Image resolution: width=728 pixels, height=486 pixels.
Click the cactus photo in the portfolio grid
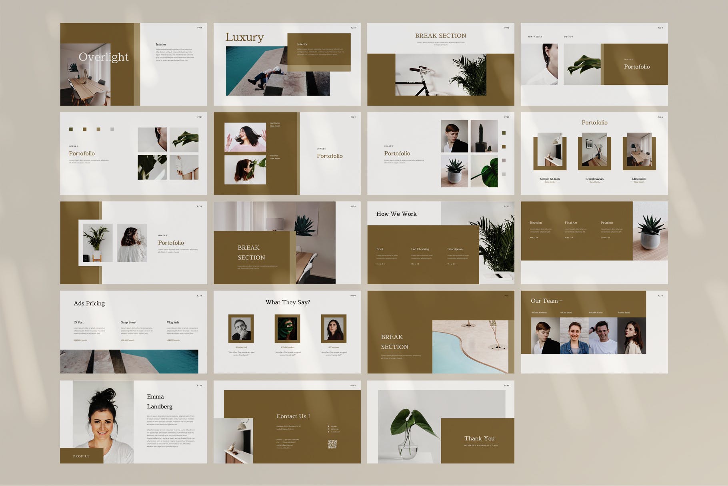pyautogui.click(x=484, y=136)
